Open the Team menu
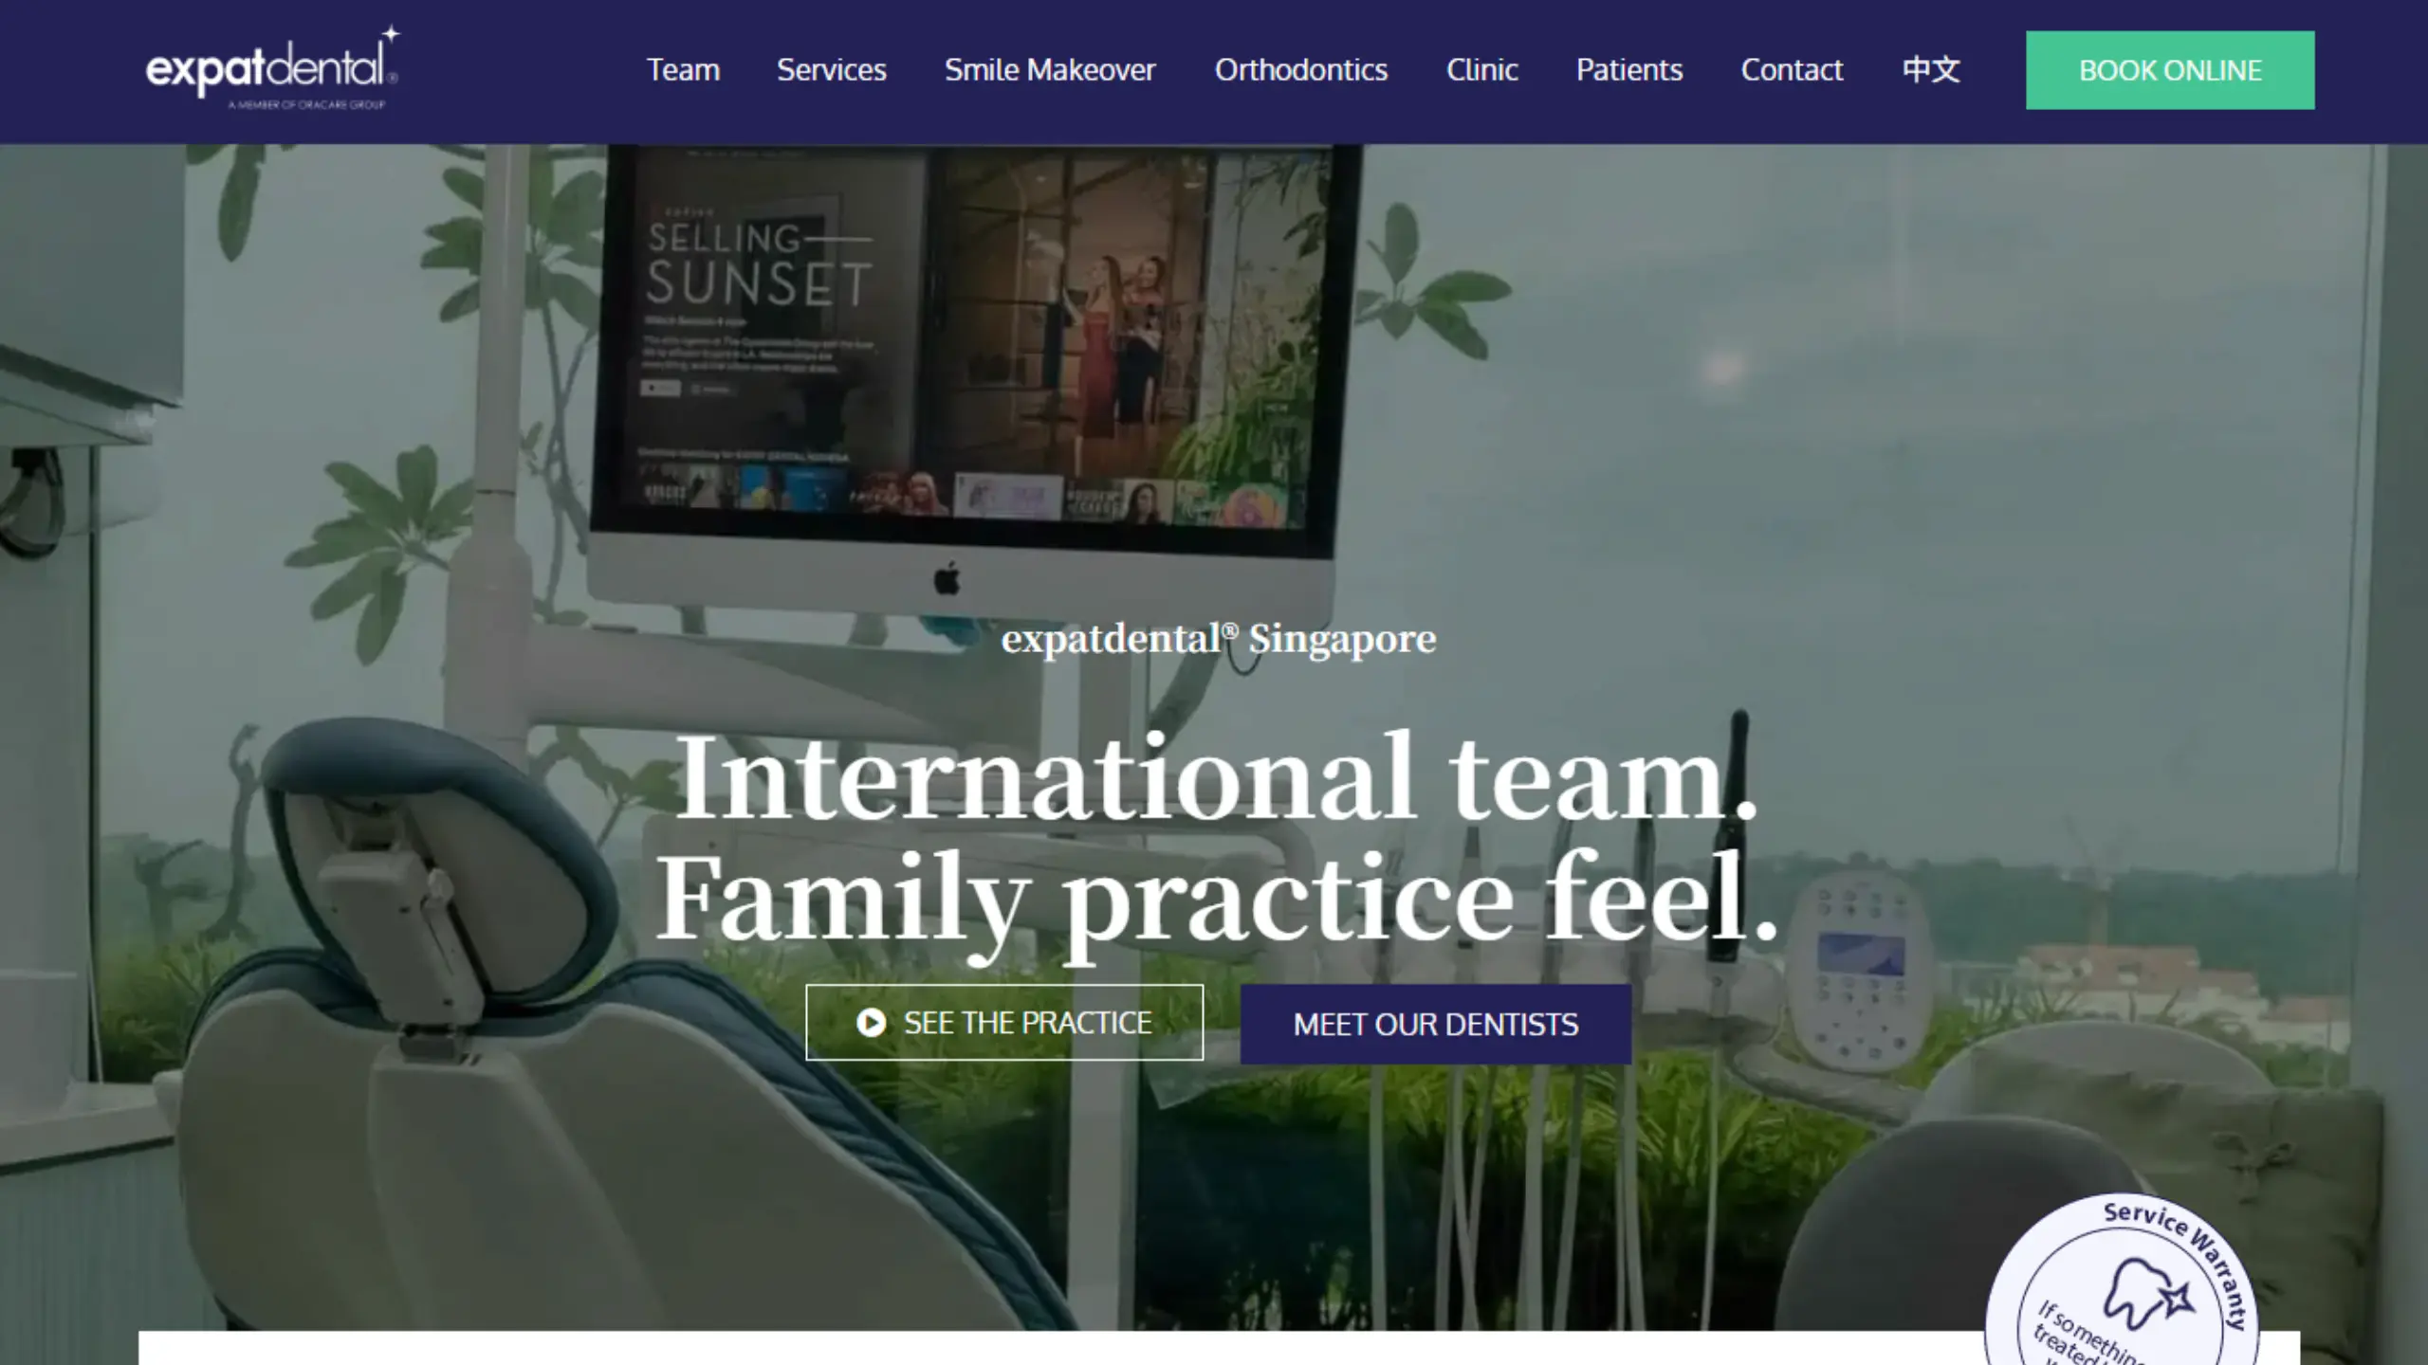 click(x=683, y=70)
